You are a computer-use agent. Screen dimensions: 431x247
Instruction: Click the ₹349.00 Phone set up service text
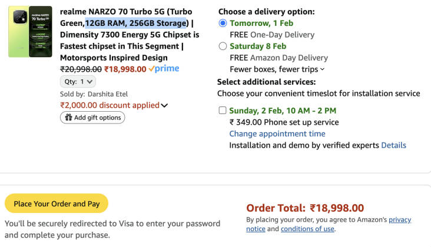pyautogui.click(x=284, y=122)
